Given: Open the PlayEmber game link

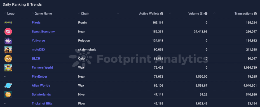Looking at the screenshot, I should point(39,76).
